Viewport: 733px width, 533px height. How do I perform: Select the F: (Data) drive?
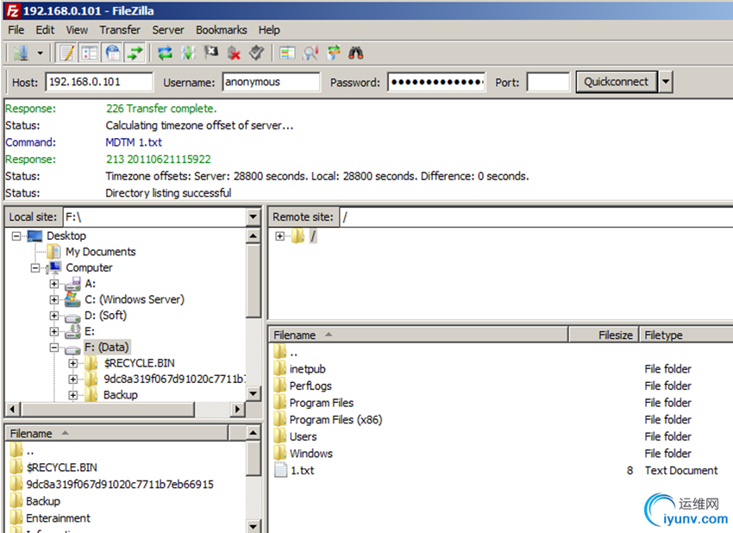point(107,348)
